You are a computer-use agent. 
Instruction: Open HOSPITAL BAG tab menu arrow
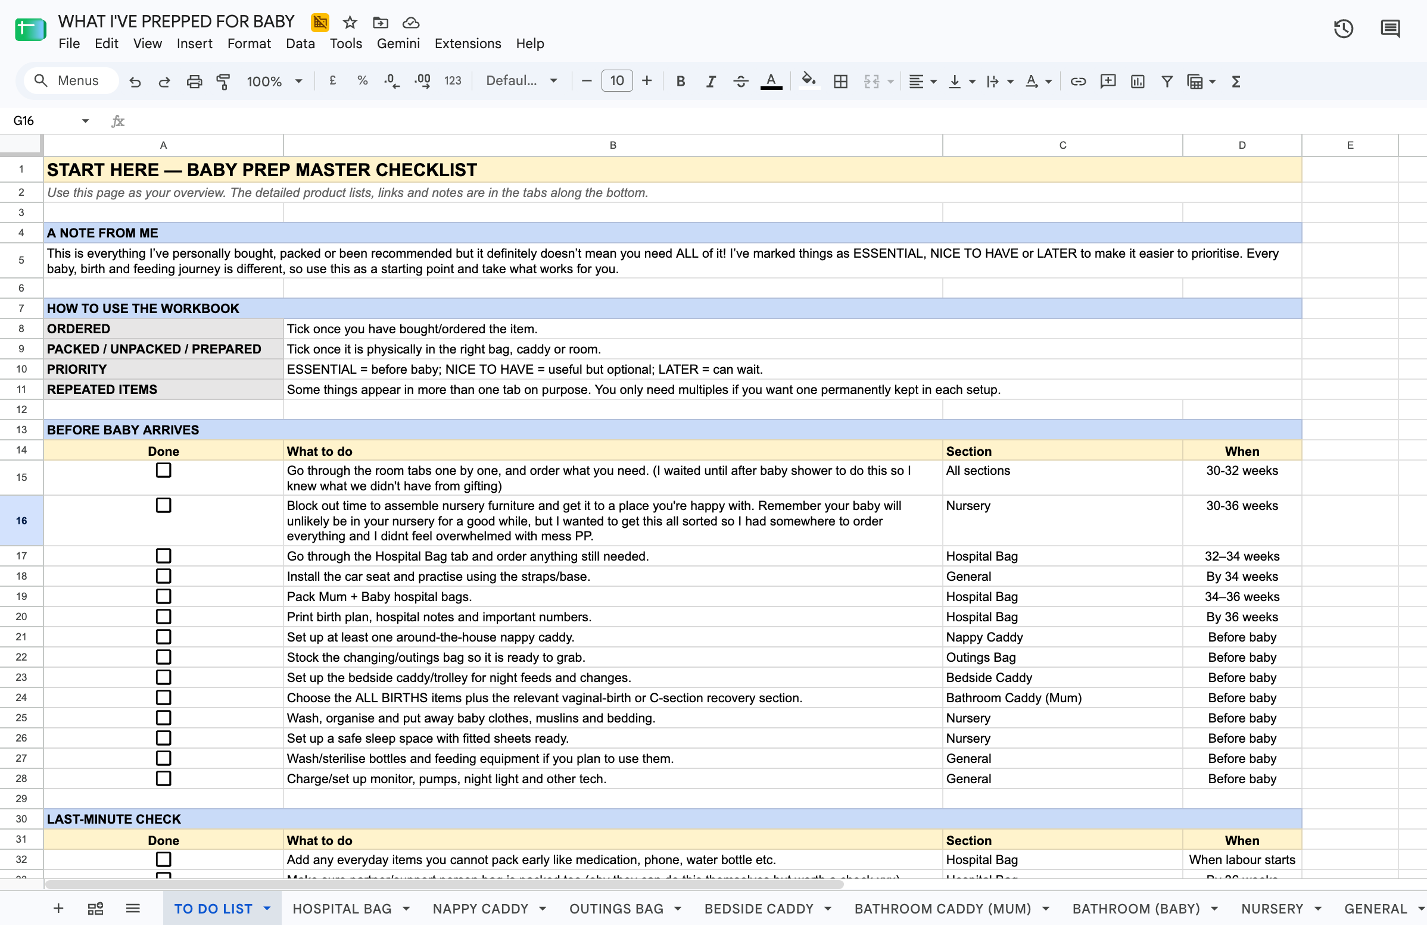(406, 909)
